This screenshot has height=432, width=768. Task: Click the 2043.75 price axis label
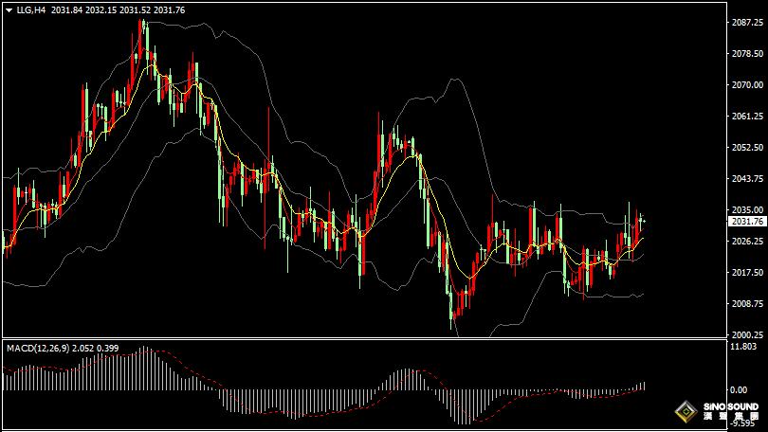pos(747,179)
